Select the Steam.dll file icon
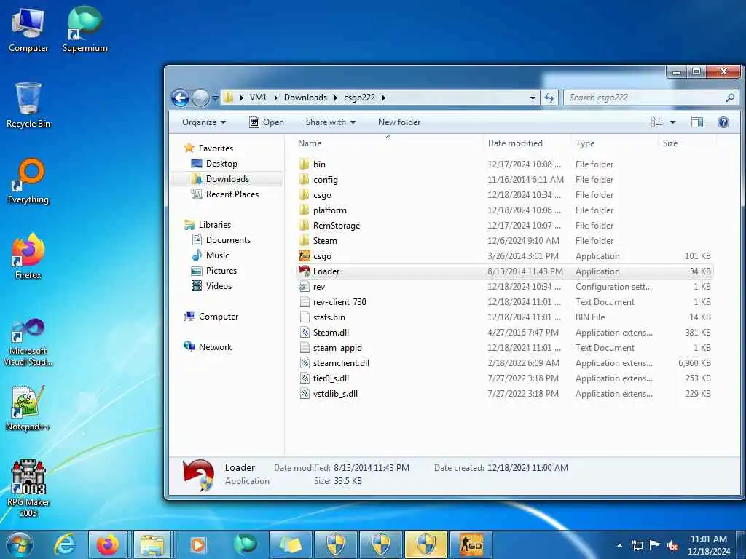 (x=304, y=332)
